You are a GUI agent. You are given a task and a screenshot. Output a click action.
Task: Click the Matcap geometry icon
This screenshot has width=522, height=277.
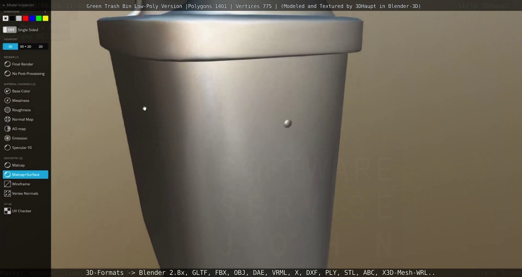8,165
